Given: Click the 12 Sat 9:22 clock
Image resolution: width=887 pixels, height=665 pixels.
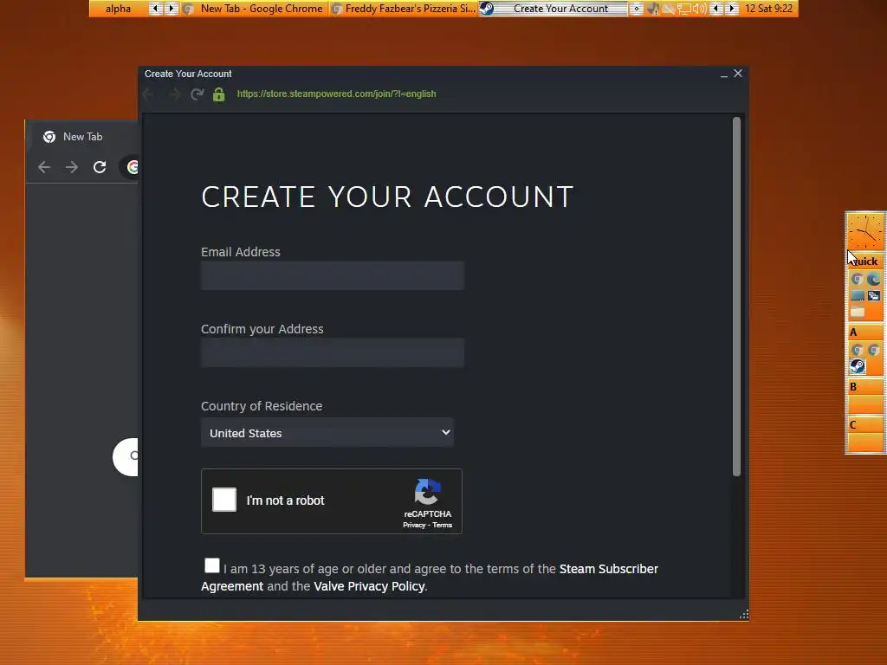Looking at the screenshot, I should click(x=768, y=9).
